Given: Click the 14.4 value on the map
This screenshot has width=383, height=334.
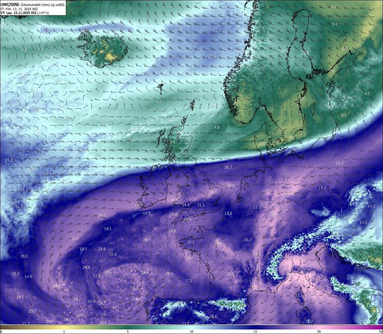Looking at the screenshot, I should 186,205.
